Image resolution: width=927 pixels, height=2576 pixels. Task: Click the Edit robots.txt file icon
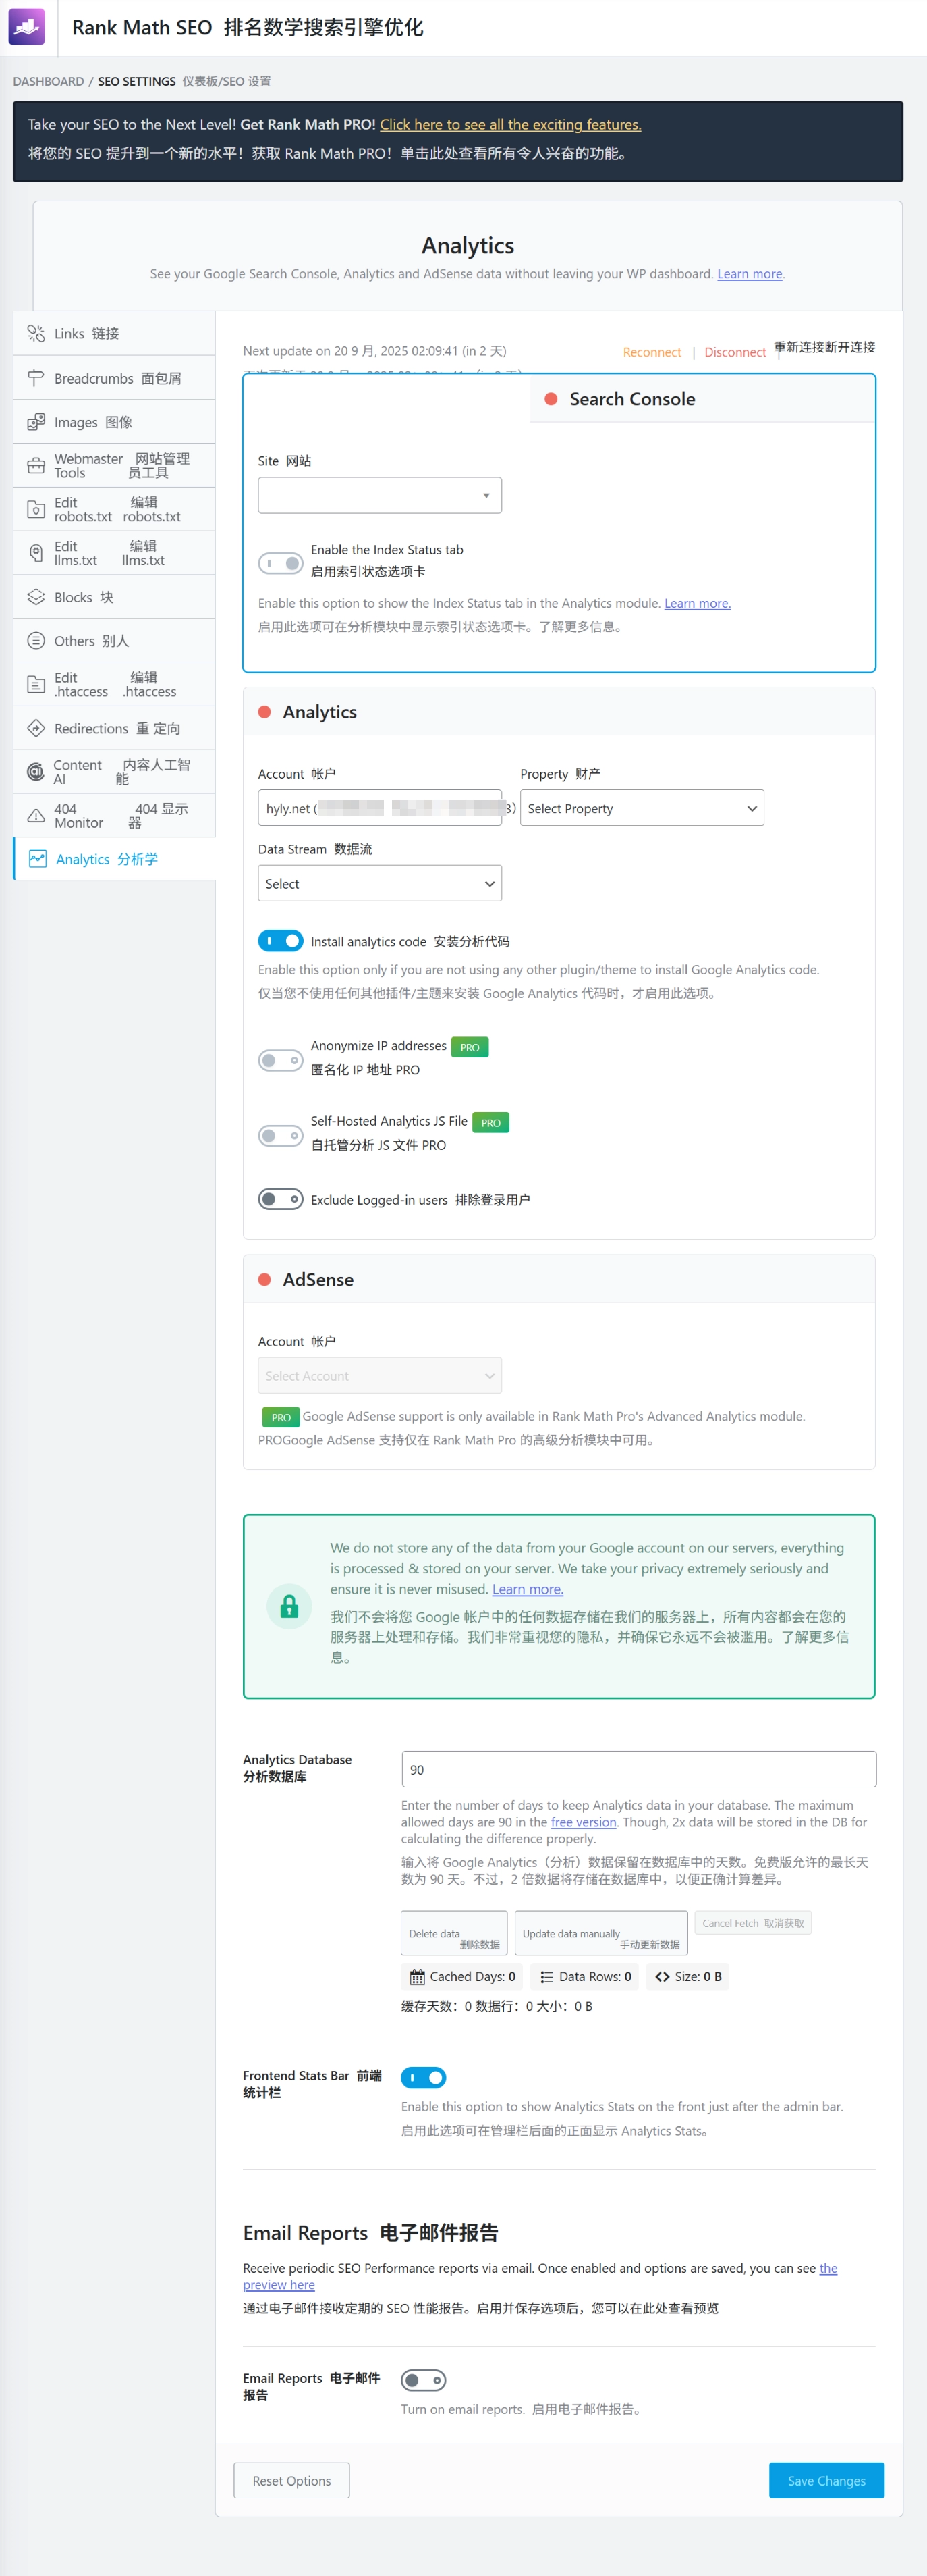pos(36,509)
